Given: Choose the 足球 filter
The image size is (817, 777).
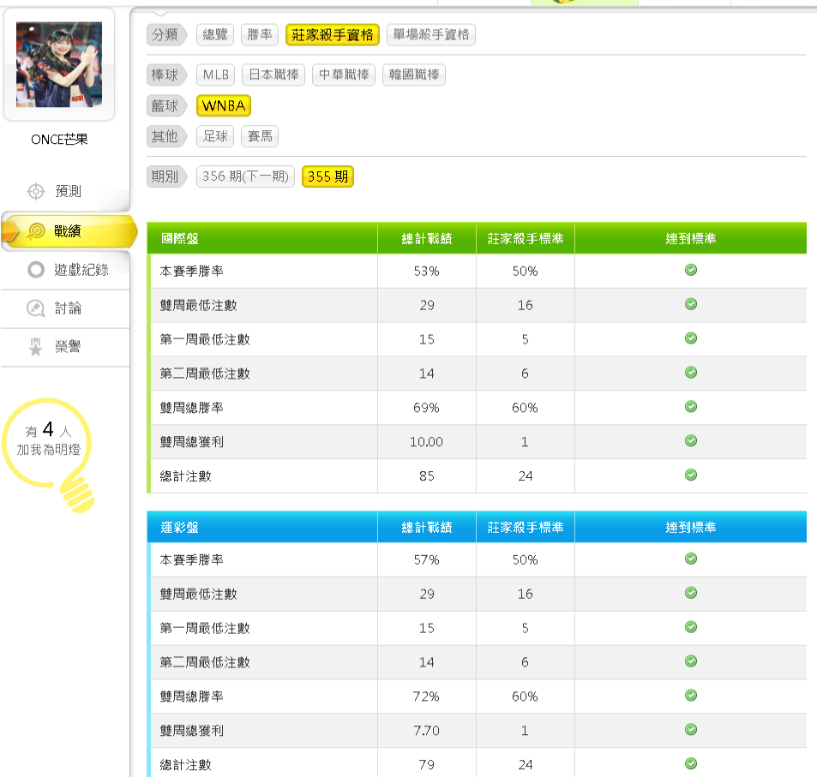Looking at the screenshot, I should [x=215, y=136].
